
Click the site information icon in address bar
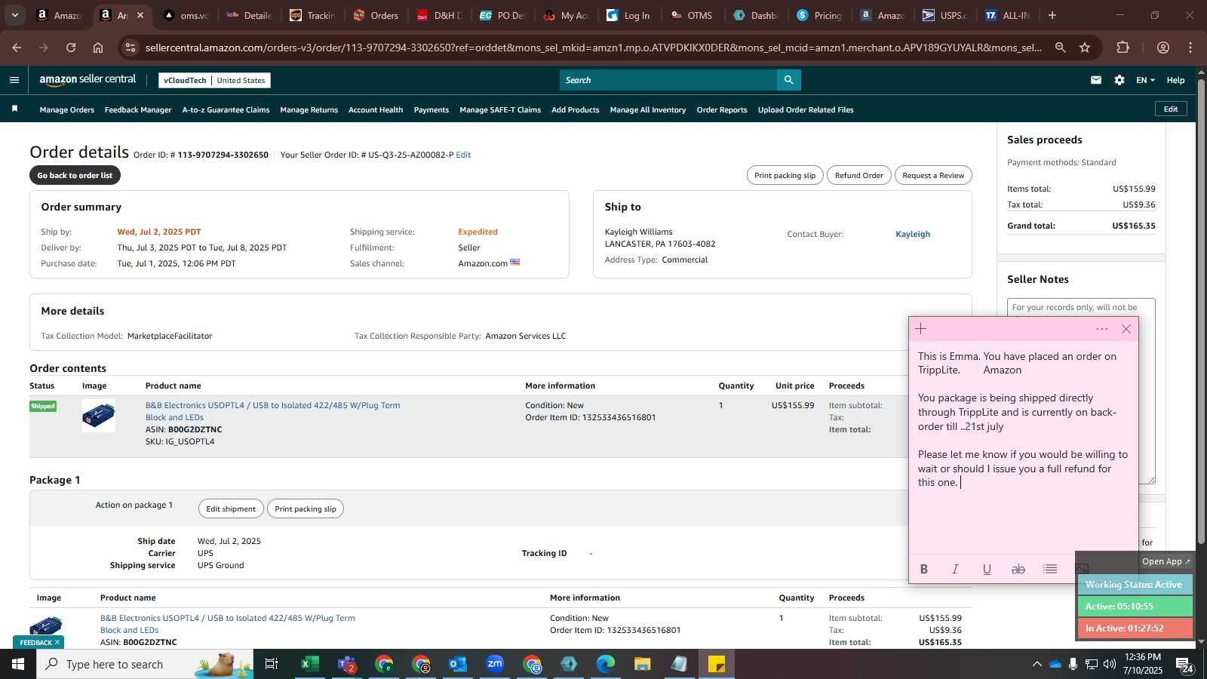pos(131,48)
